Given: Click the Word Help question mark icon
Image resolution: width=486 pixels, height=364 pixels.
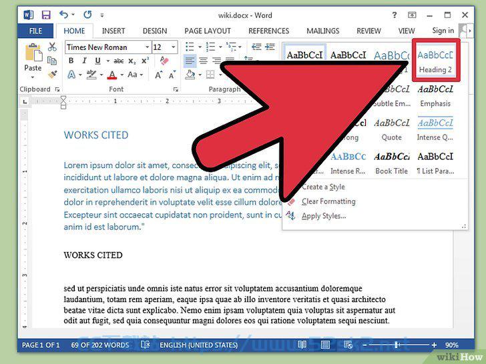Looking at the screenshot, I should 395,15.
